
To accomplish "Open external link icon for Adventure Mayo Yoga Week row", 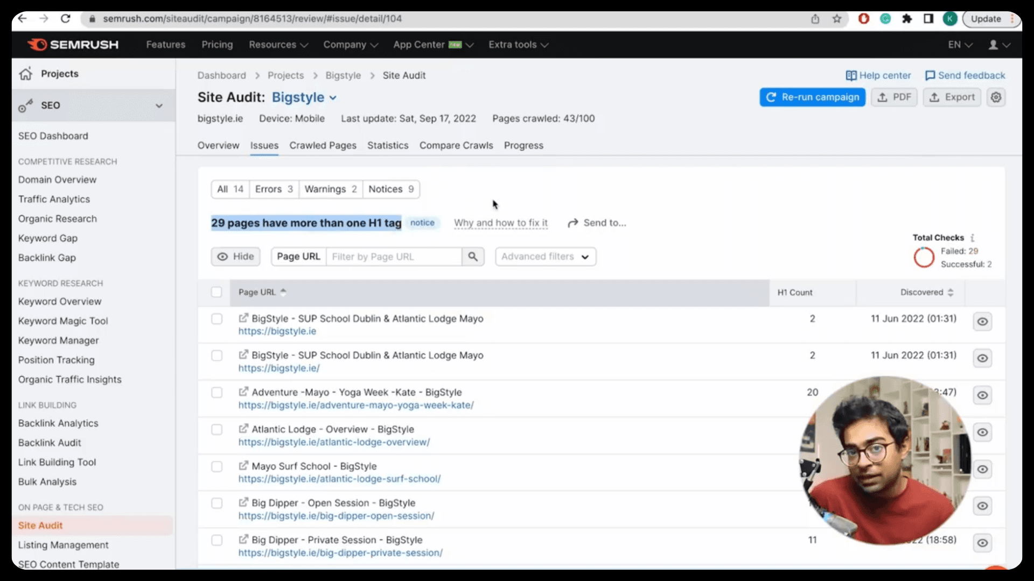I will (x=243, y=392).
